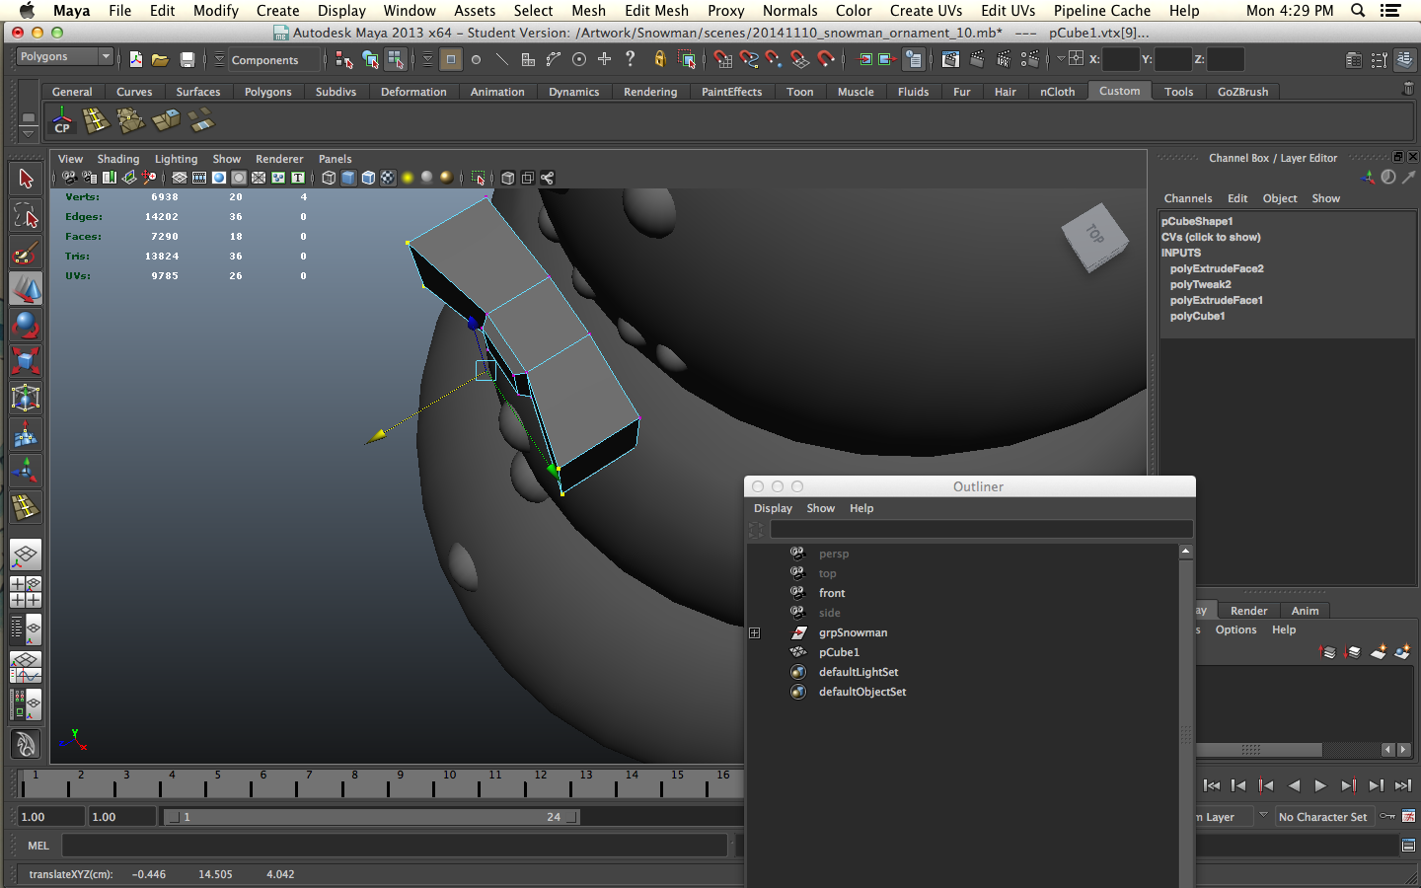Open the Render View clapperboard icon
This screenshot has height=888, width=1421.
[949, 59]
